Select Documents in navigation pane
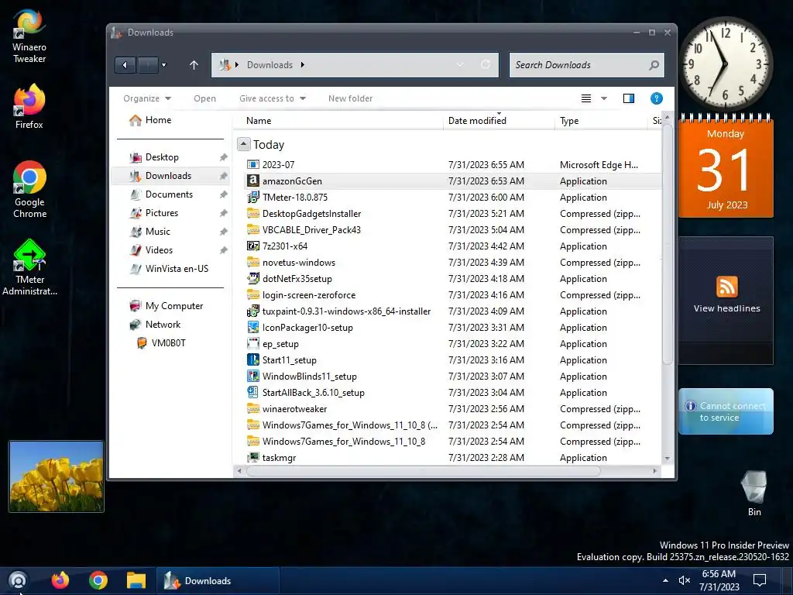This screenshot has width=793, height=595. 169,194
